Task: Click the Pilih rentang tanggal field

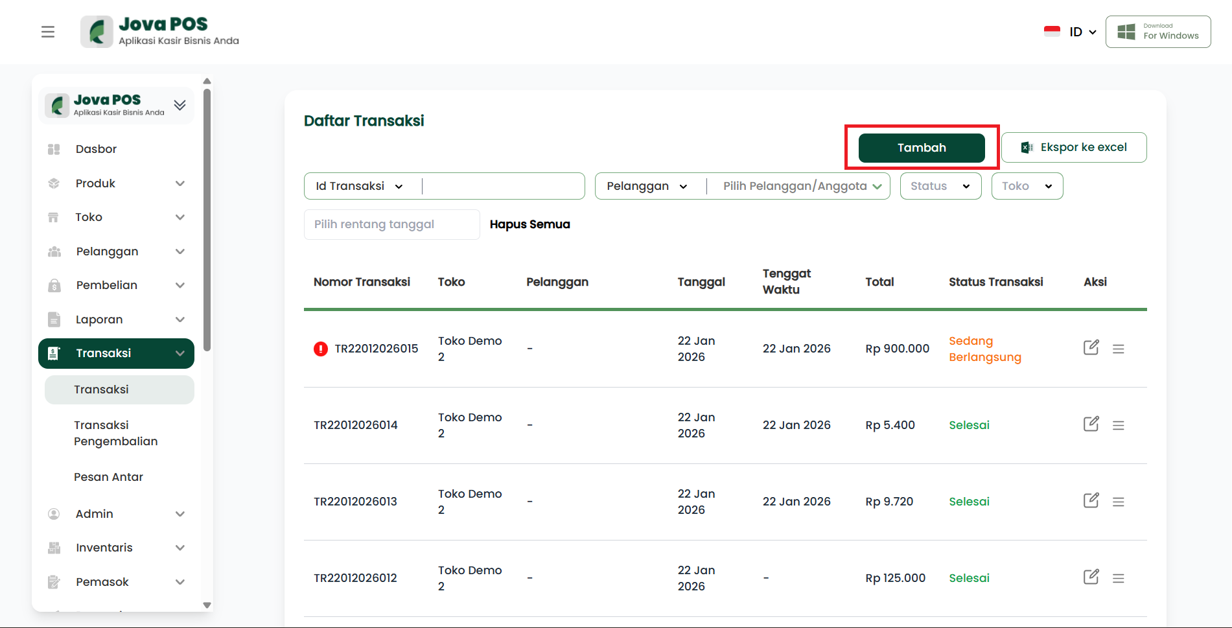Action: pyautogui.click(x=391, y=224)
